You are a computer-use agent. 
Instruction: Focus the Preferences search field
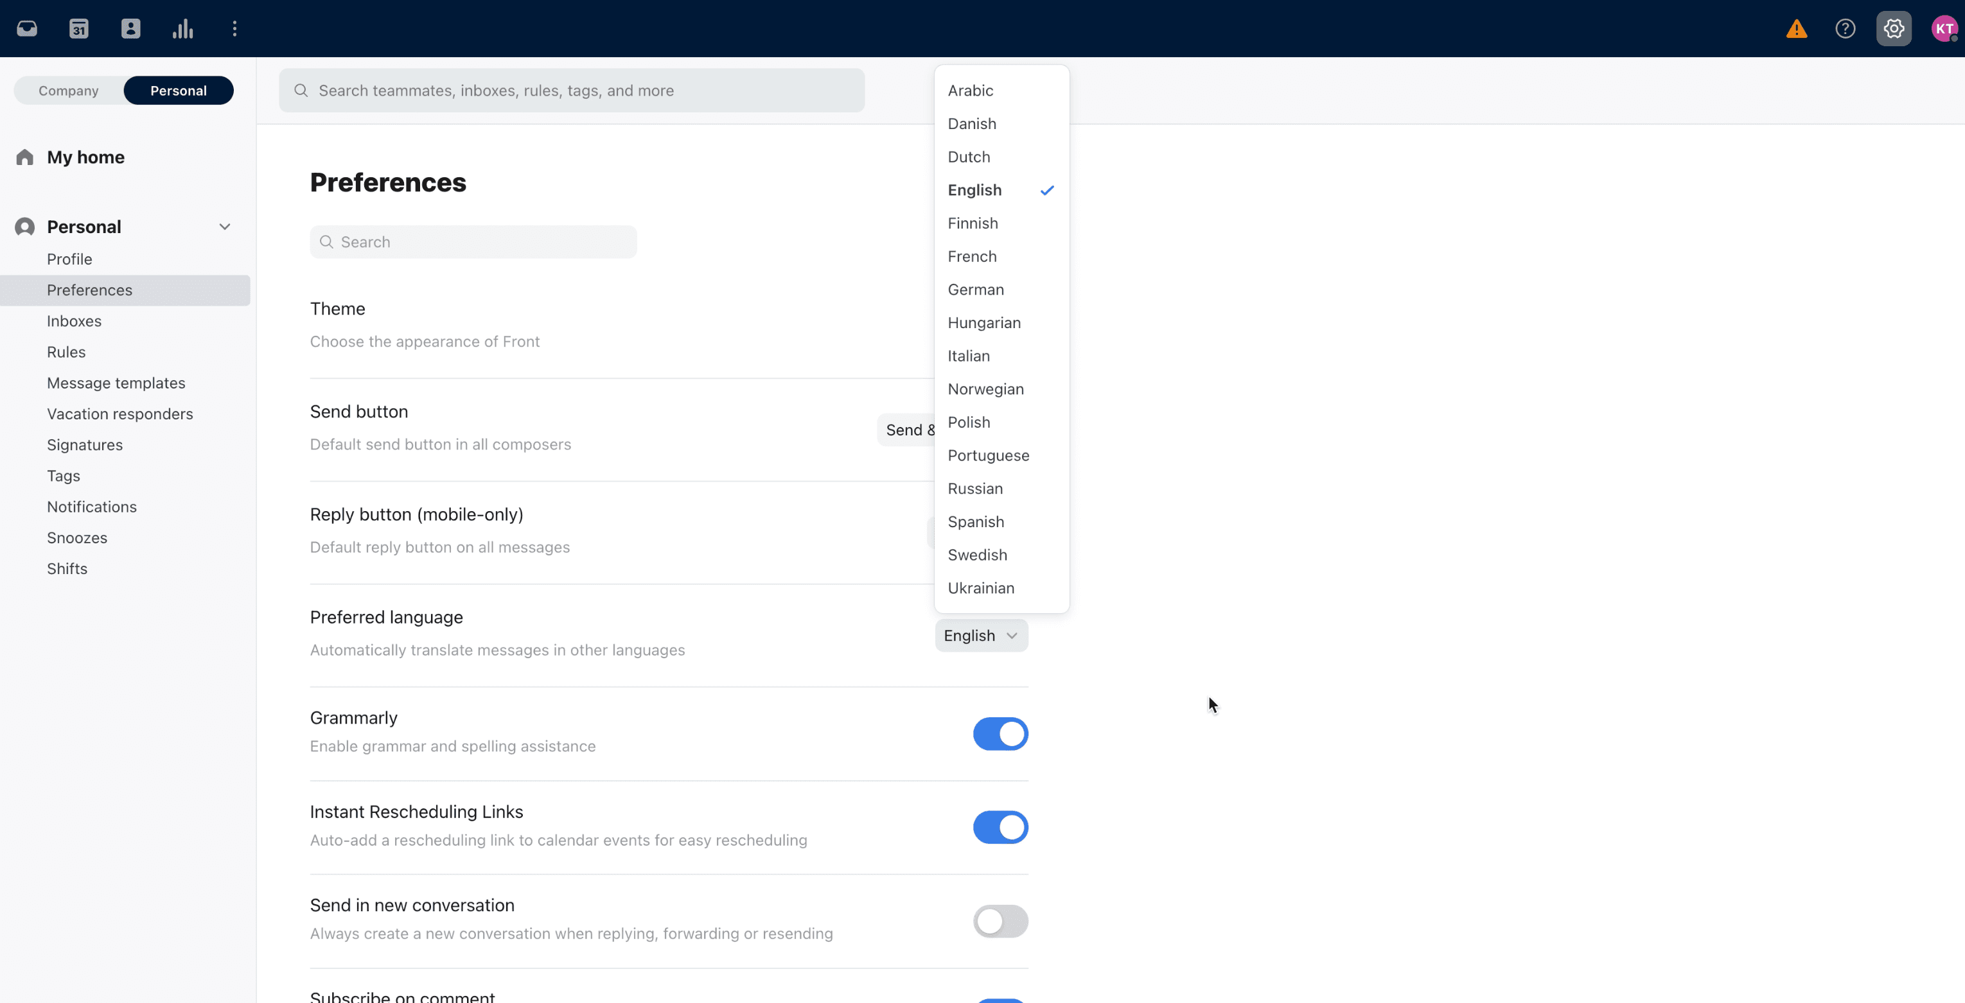click(x=473, y=242)
